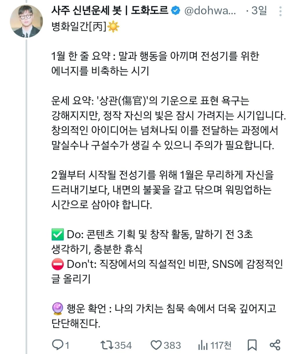The height and width of the screenshot is (354, 297).
Task: Open the 3일 timestamp of the tweet
Action: (259, 11)
